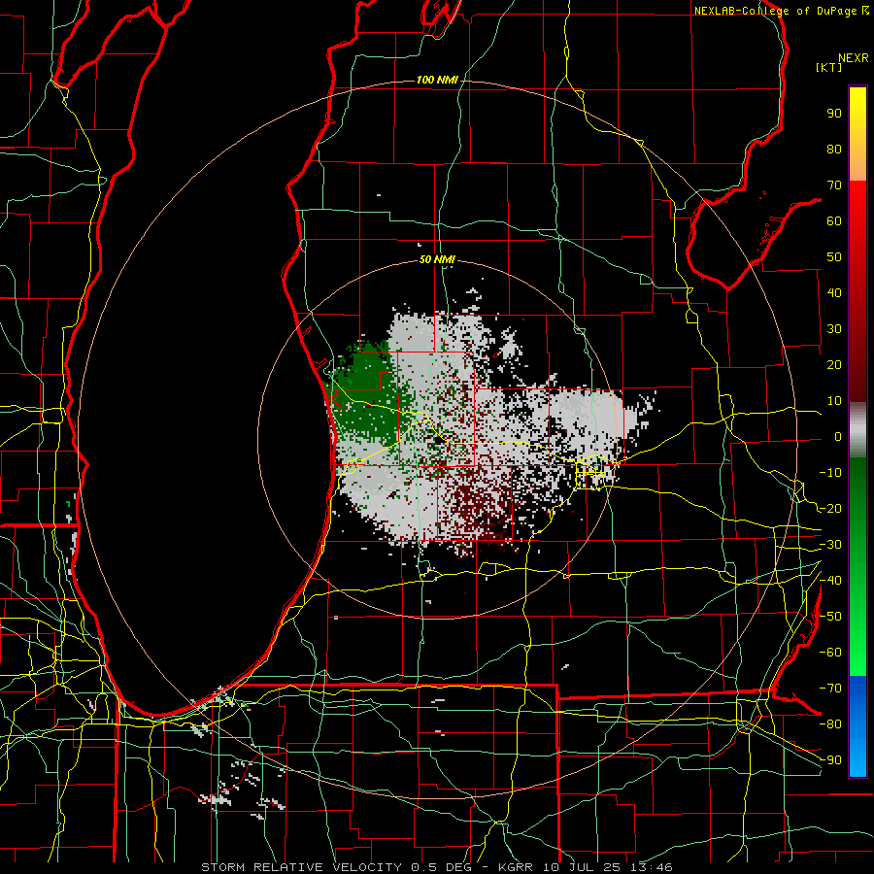Click the positive 90 scale value
The width and height of the screenshot is (874, 874).
point(834,114)
